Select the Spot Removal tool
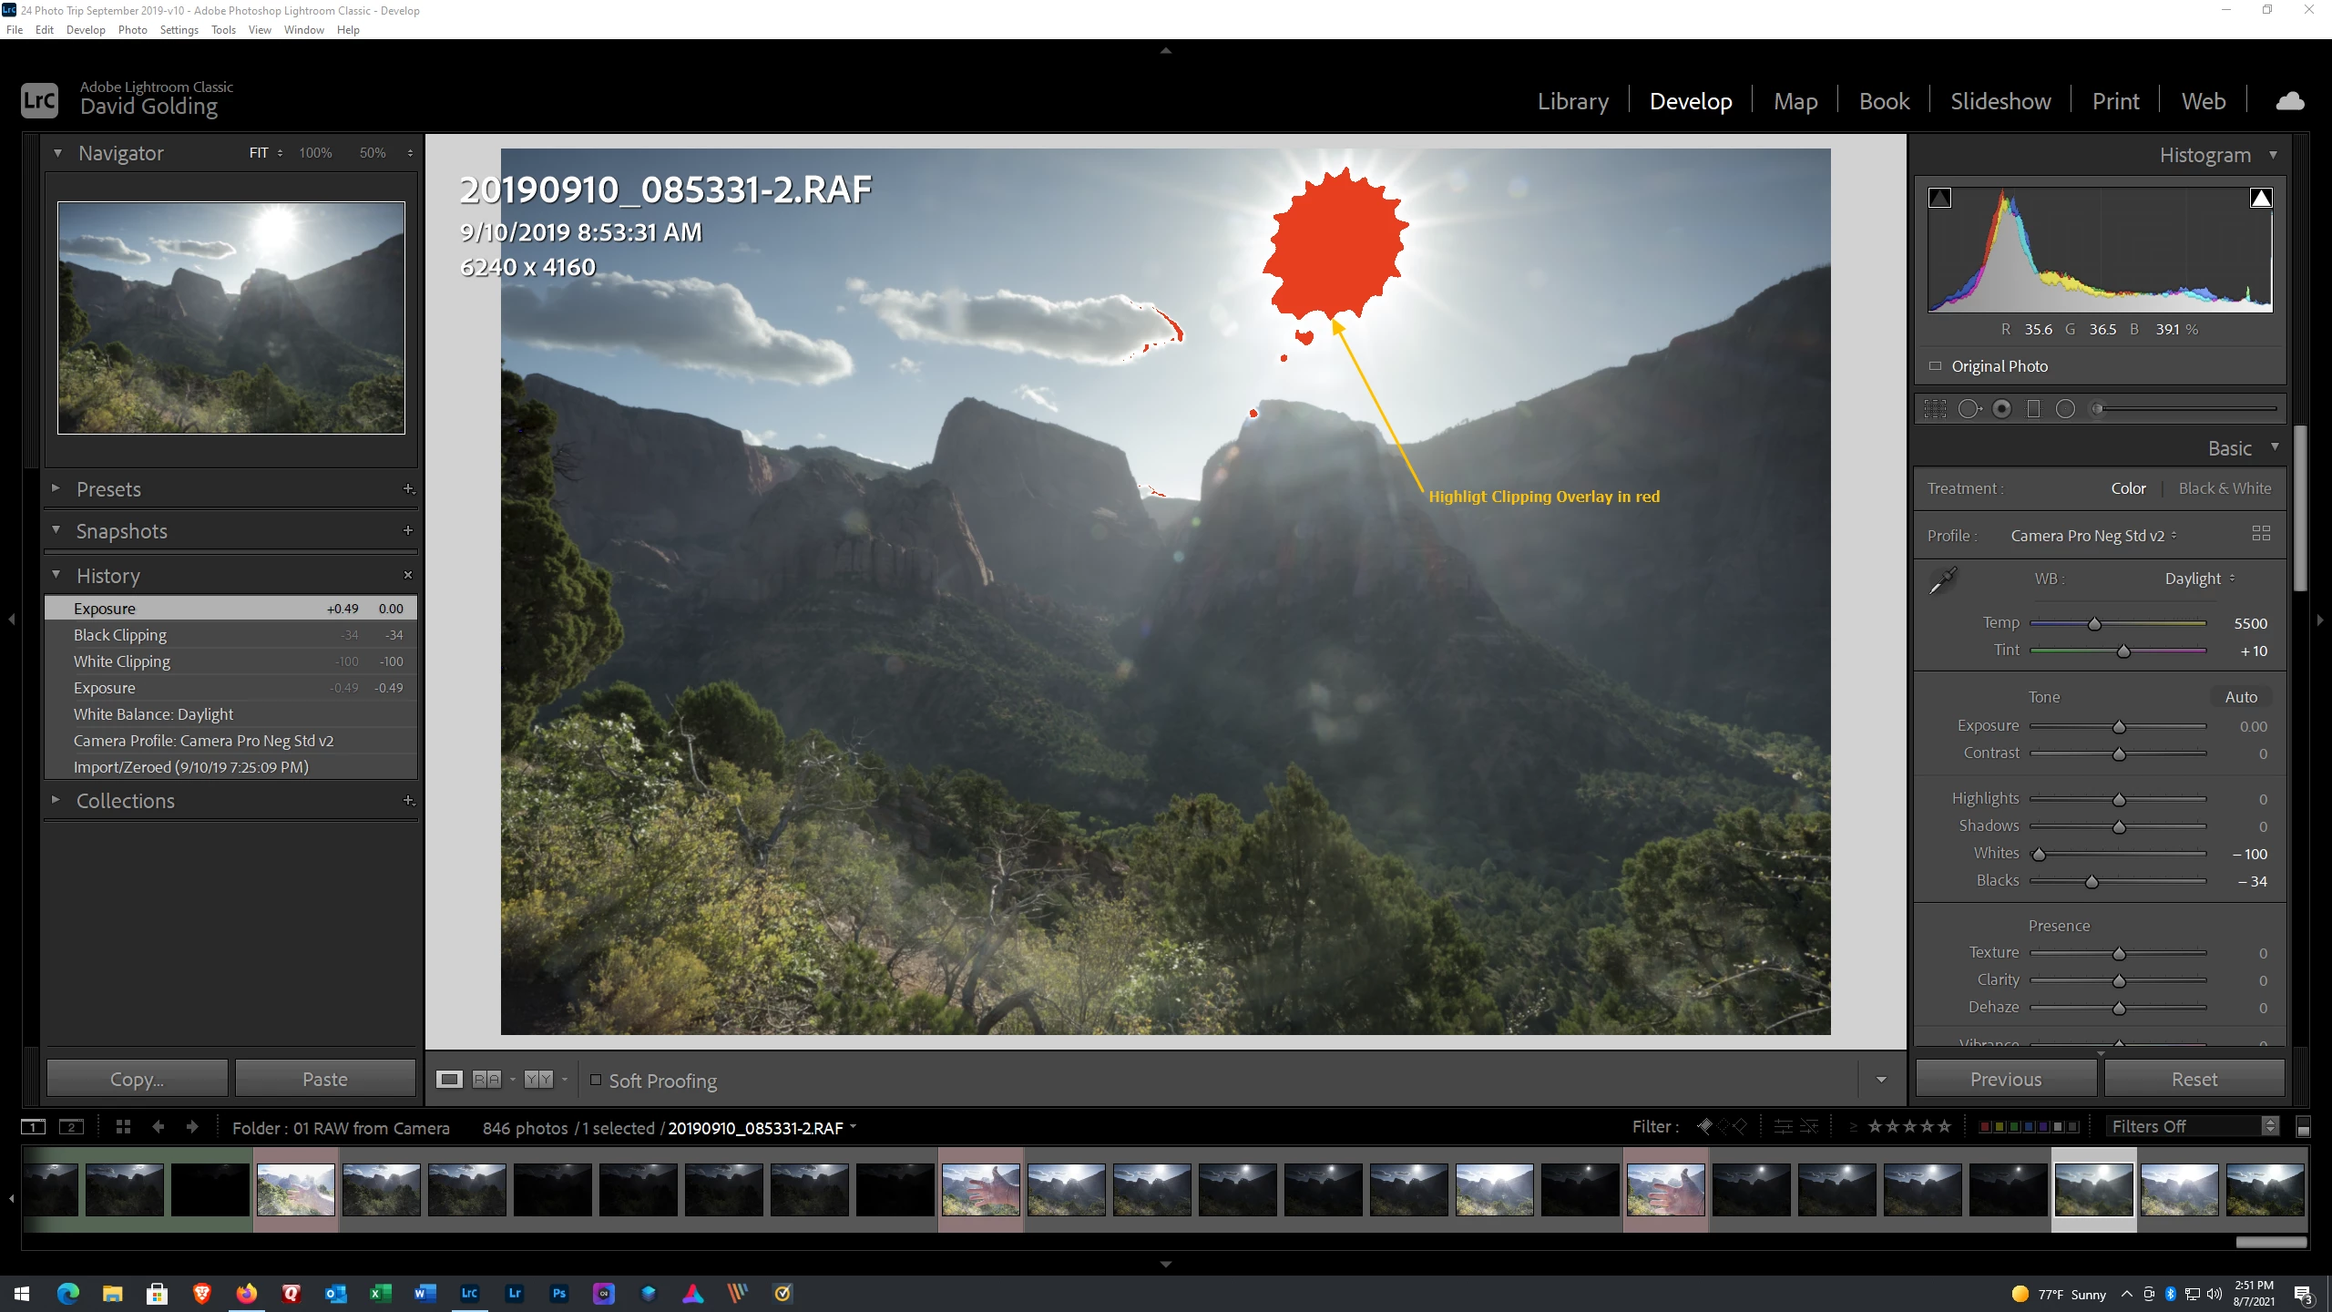 pyautogui.click(x=1969, y=409)
